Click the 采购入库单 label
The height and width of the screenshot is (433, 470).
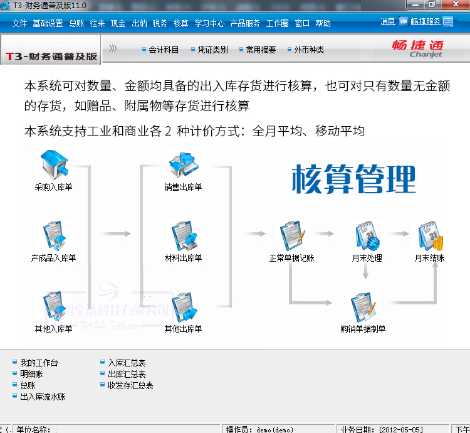(54, 187)
